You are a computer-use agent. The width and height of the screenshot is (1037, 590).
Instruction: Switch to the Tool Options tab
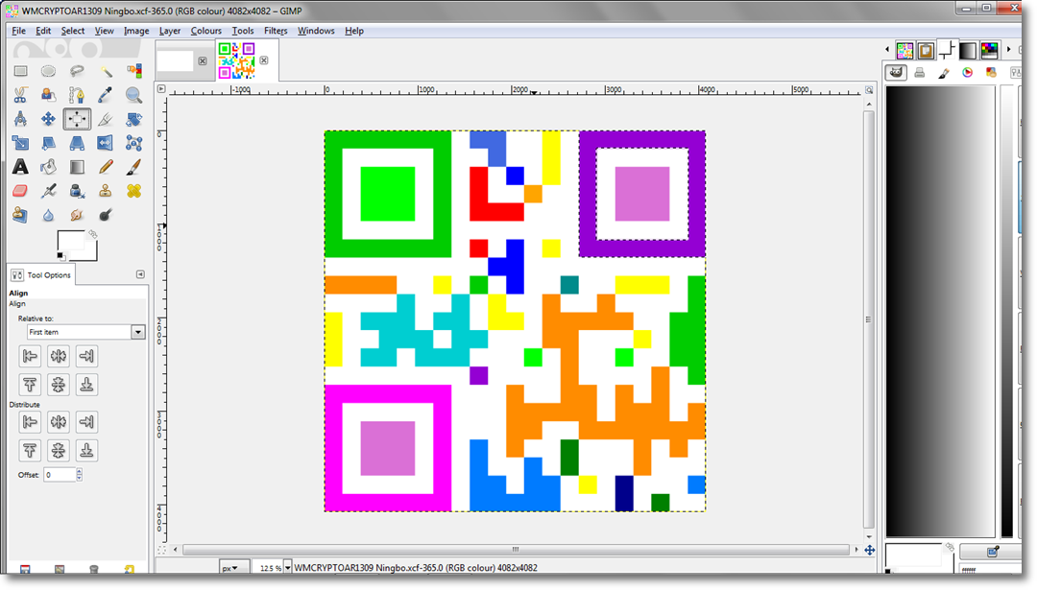[41, 274]
